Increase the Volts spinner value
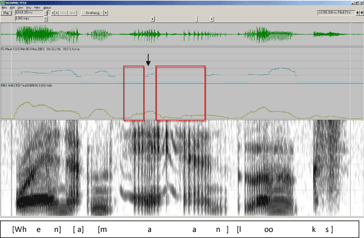Viewport: 364px width, 238px height. point(45,18)
